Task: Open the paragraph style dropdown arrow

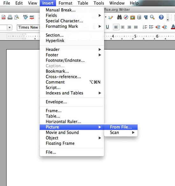Action: point(10,27)
